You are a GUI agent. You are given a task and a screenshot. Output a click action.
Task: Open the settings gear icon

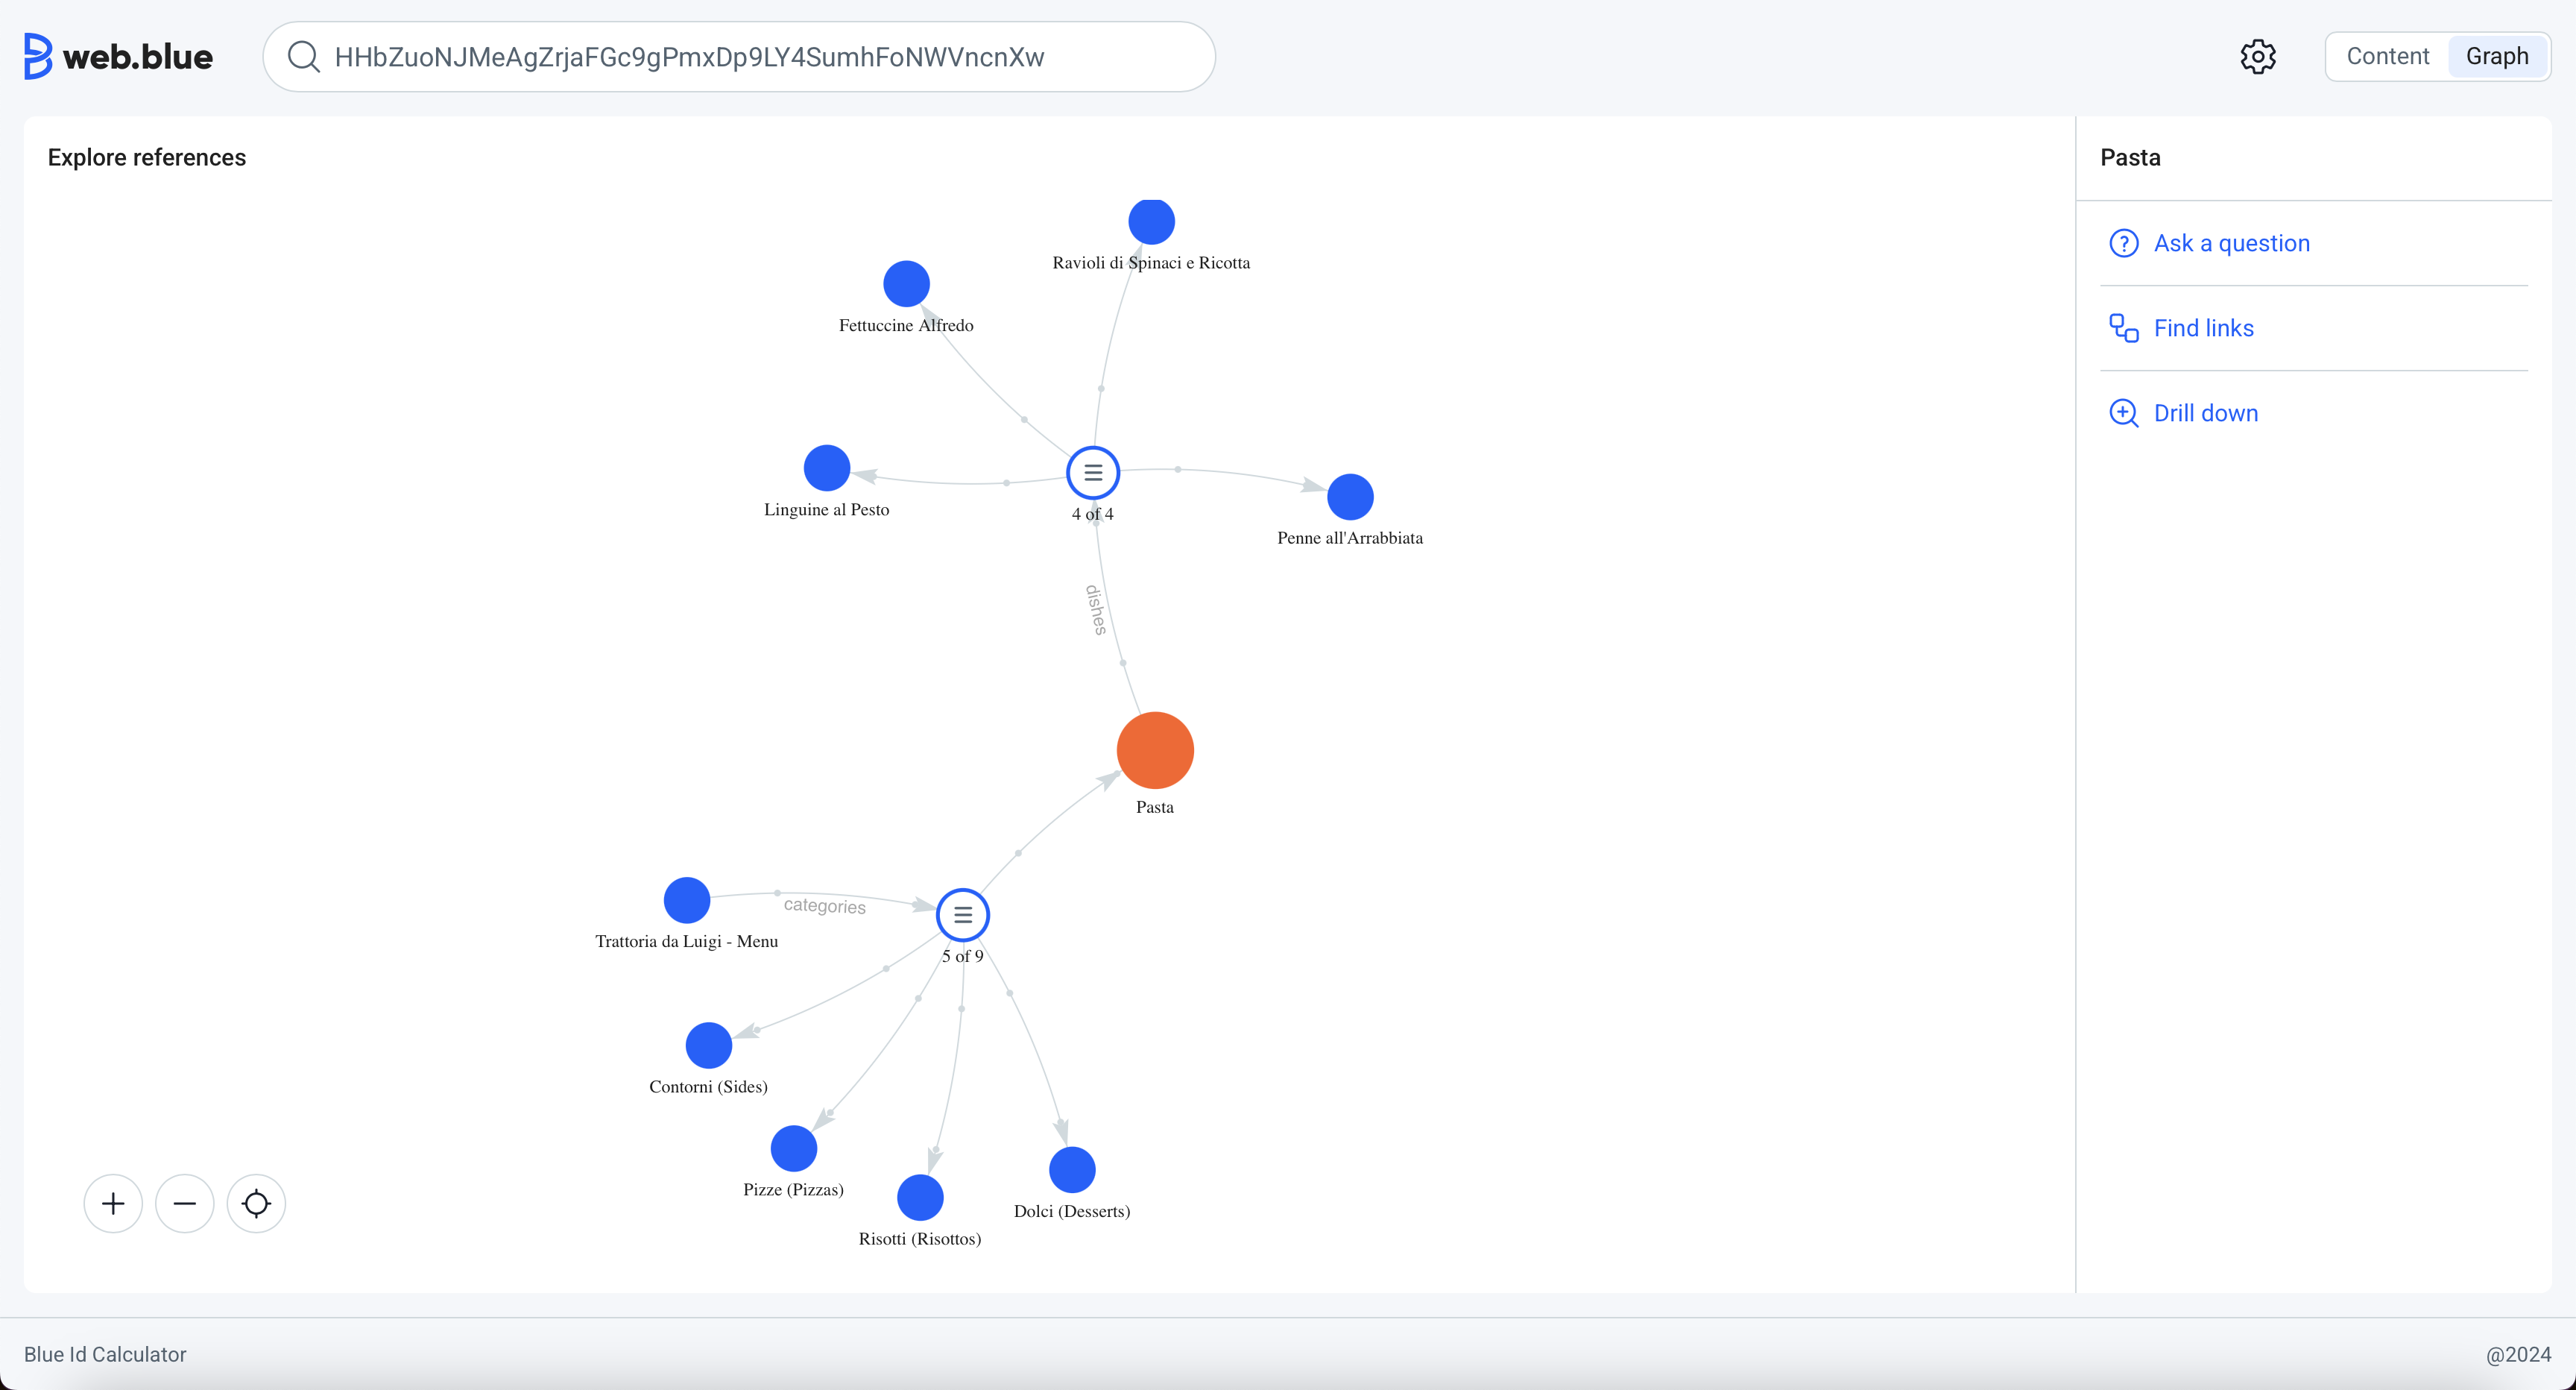point(2258,57)
